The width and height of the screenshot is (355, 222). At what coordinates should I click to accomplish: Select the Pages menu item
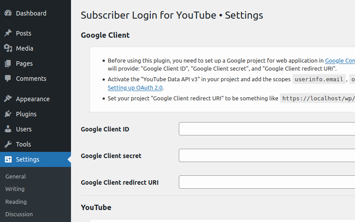coord(24,63)
